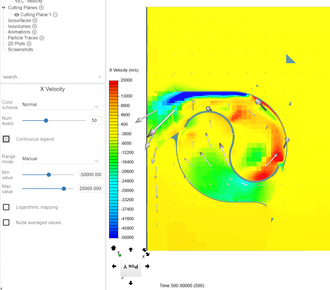330x290 pixels.
Task: Rotate view left with the left arrow
Action: (x=114, y=266)
